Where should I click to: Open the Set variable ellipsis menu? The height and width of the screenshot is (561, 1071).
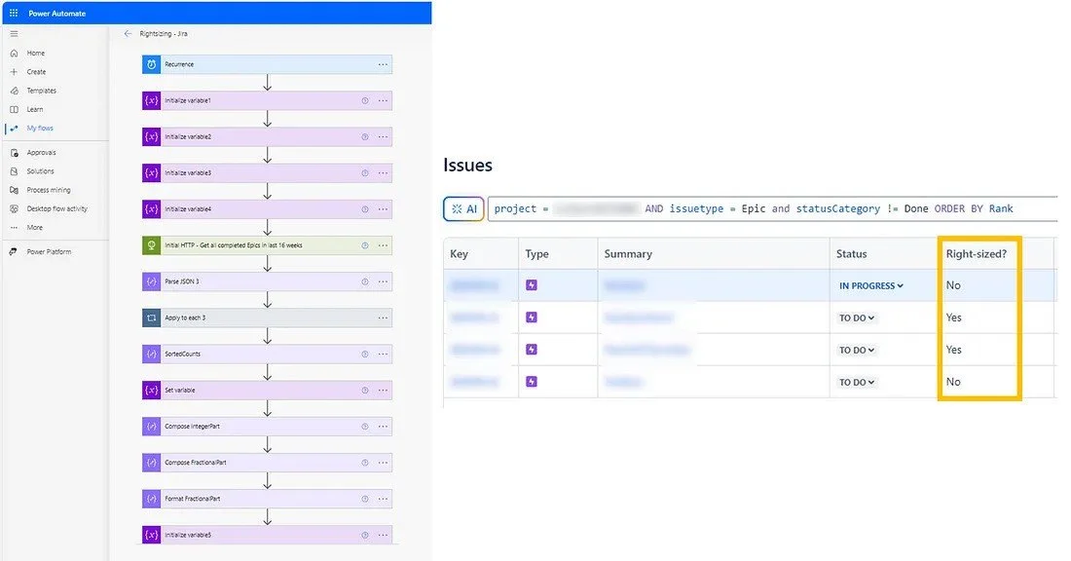tap(384, 391)
